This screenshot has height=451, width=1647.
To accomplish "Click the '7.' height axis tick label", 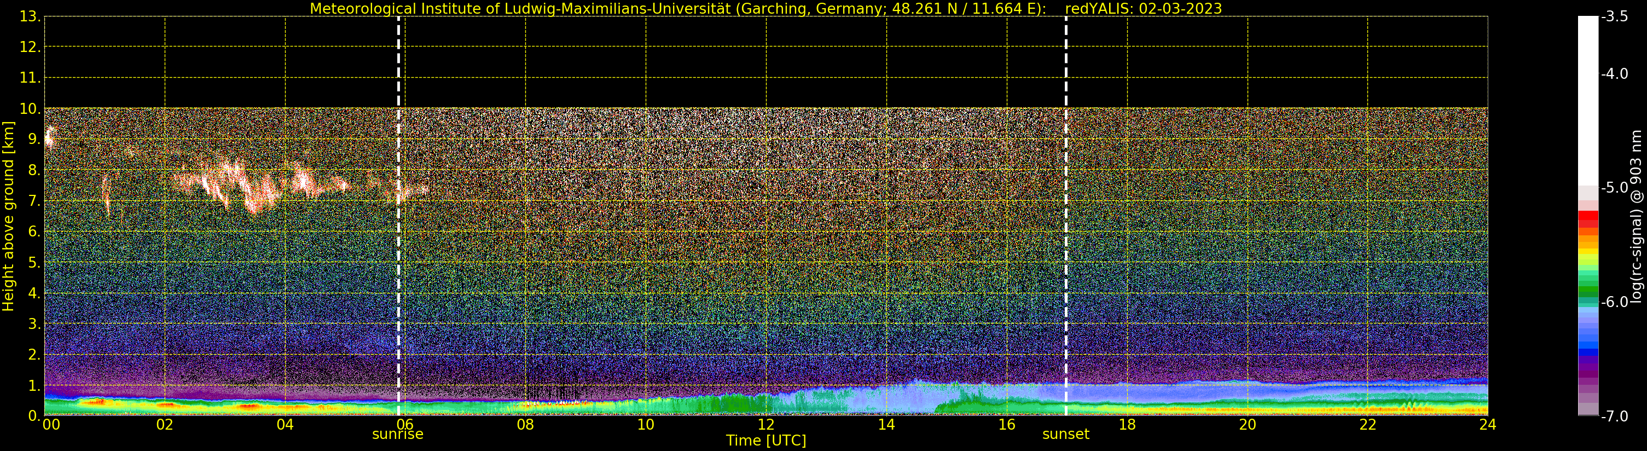I will coord(34,201).
